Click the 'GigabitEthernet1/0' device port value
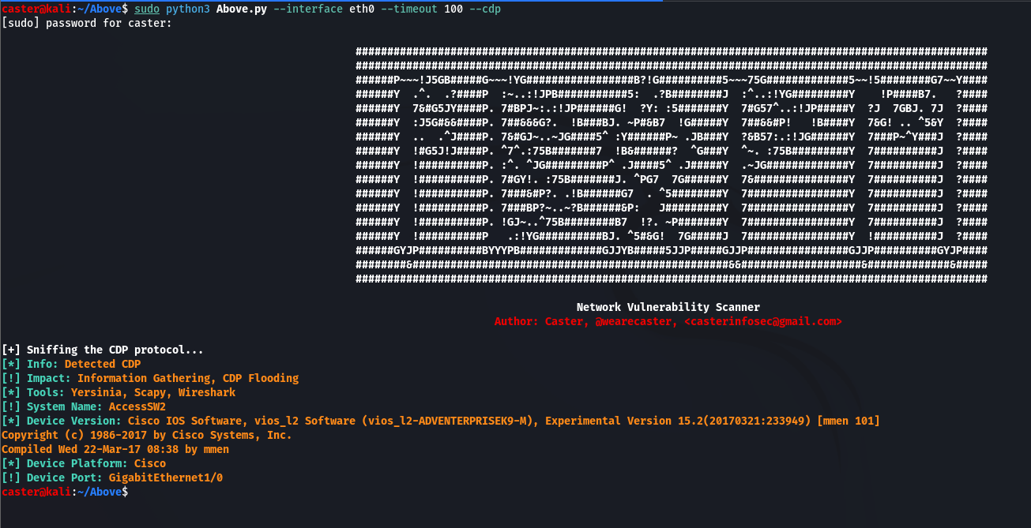The width and height of the screenshot is (1031, 528). (166, 477)
